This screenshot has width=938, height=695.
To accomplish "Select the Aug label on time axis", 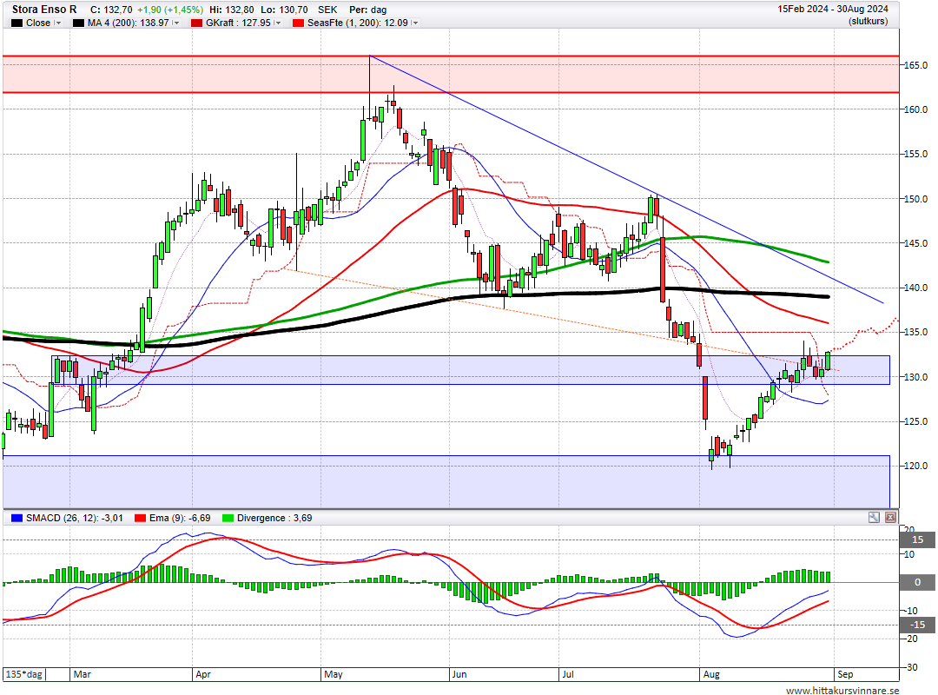I will point(711,674).
